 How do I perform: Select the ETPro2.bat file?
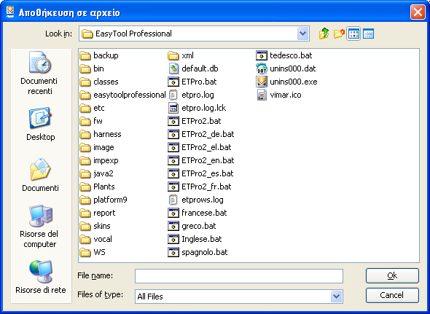195,121
